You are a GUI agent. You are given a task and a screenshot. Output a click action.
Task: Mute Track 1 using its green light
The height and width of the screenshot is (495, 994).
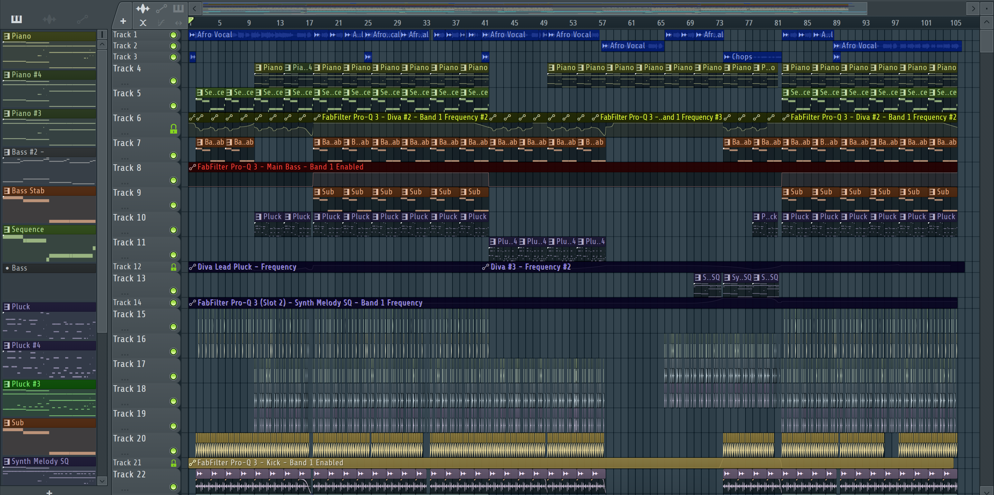point(173,35)
